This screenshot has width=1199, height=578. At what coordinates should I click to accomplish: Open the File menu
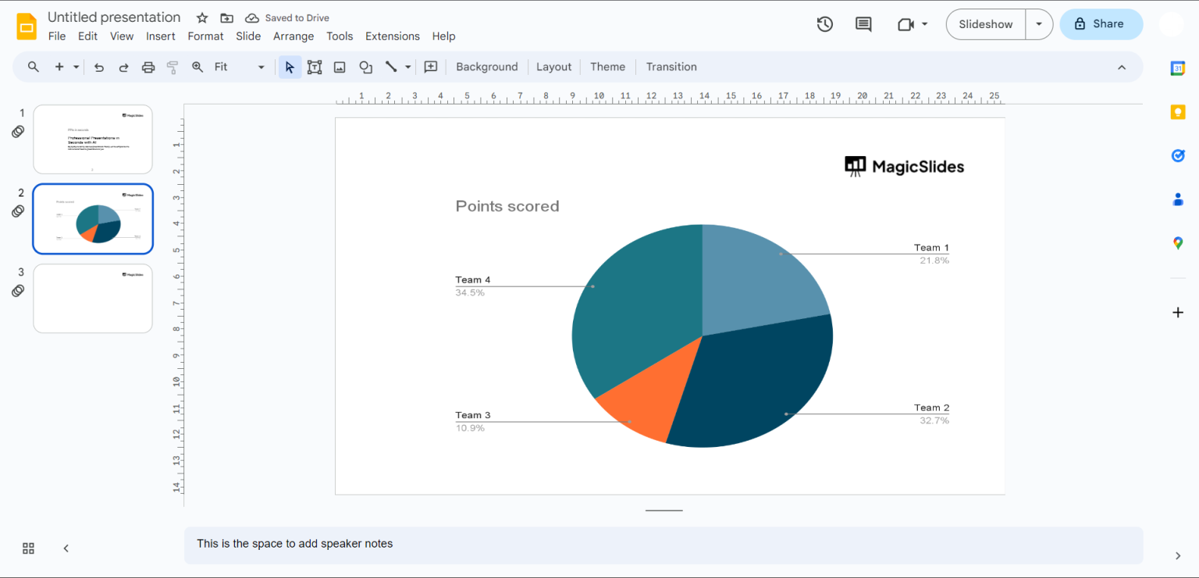57,36
